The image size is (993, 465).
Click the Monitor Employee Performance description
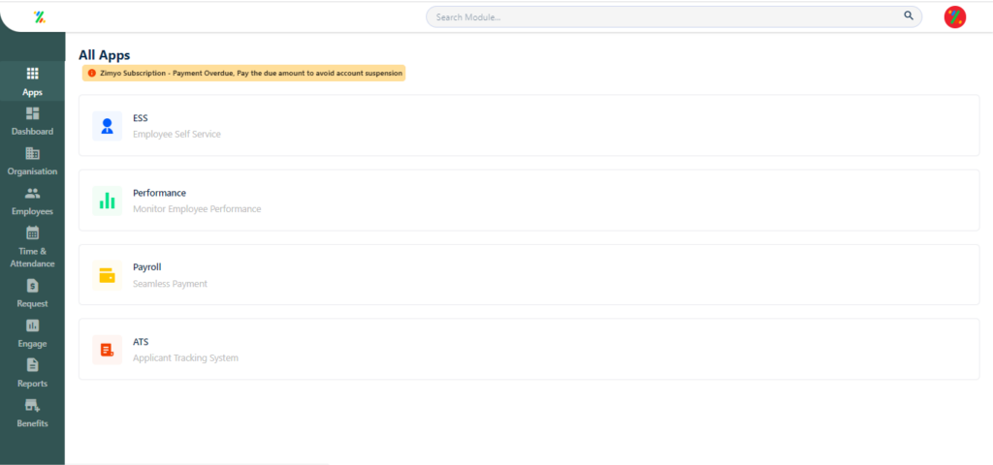point(197,209)
